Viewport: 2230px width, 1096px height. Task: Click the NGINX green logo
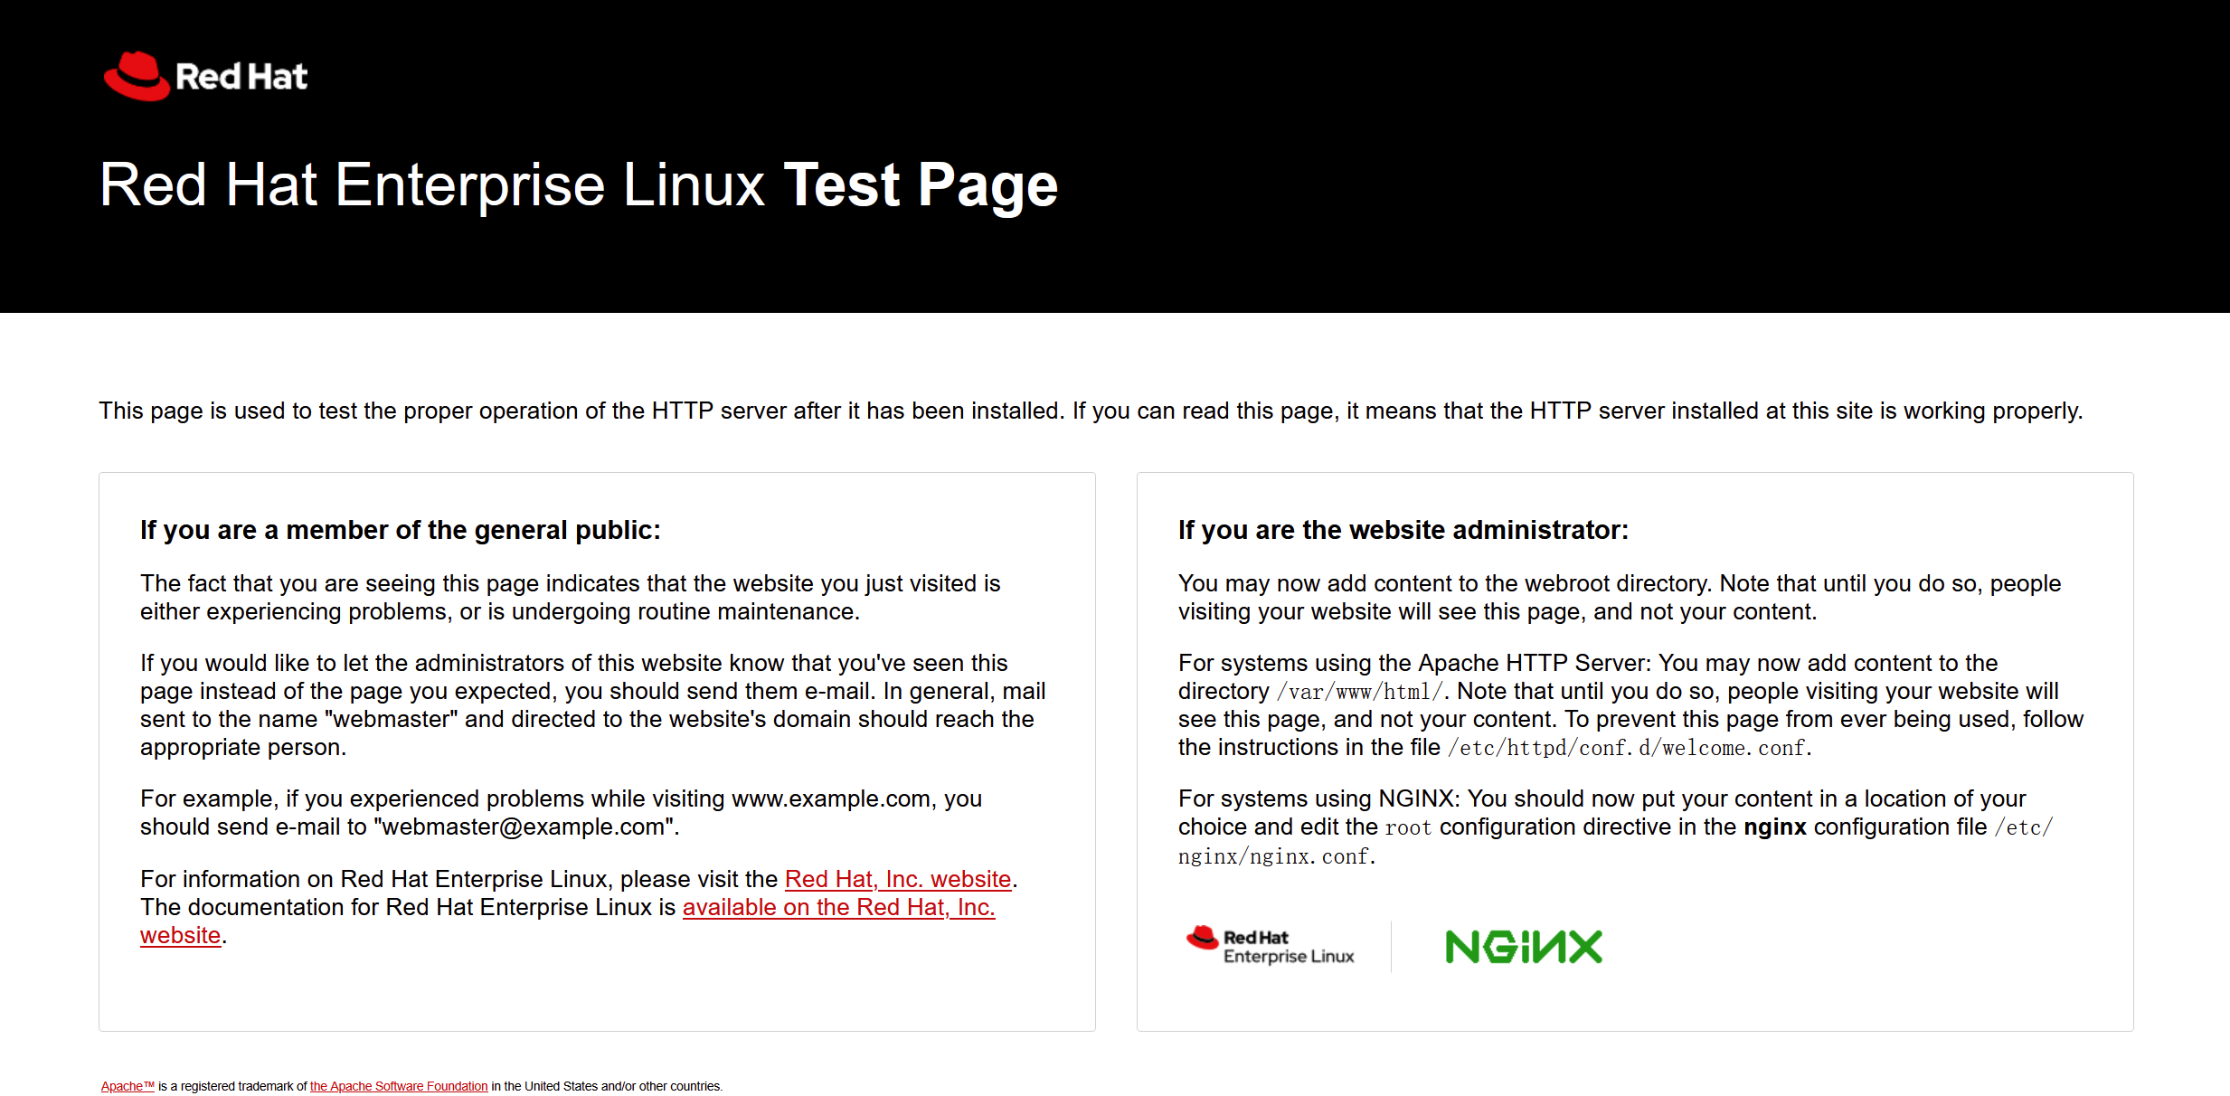1523,947
